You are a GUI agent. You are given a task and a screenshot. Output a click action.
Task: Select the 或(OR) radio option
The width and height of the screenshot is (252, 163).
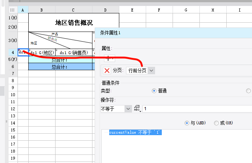(x=216, y=123)
